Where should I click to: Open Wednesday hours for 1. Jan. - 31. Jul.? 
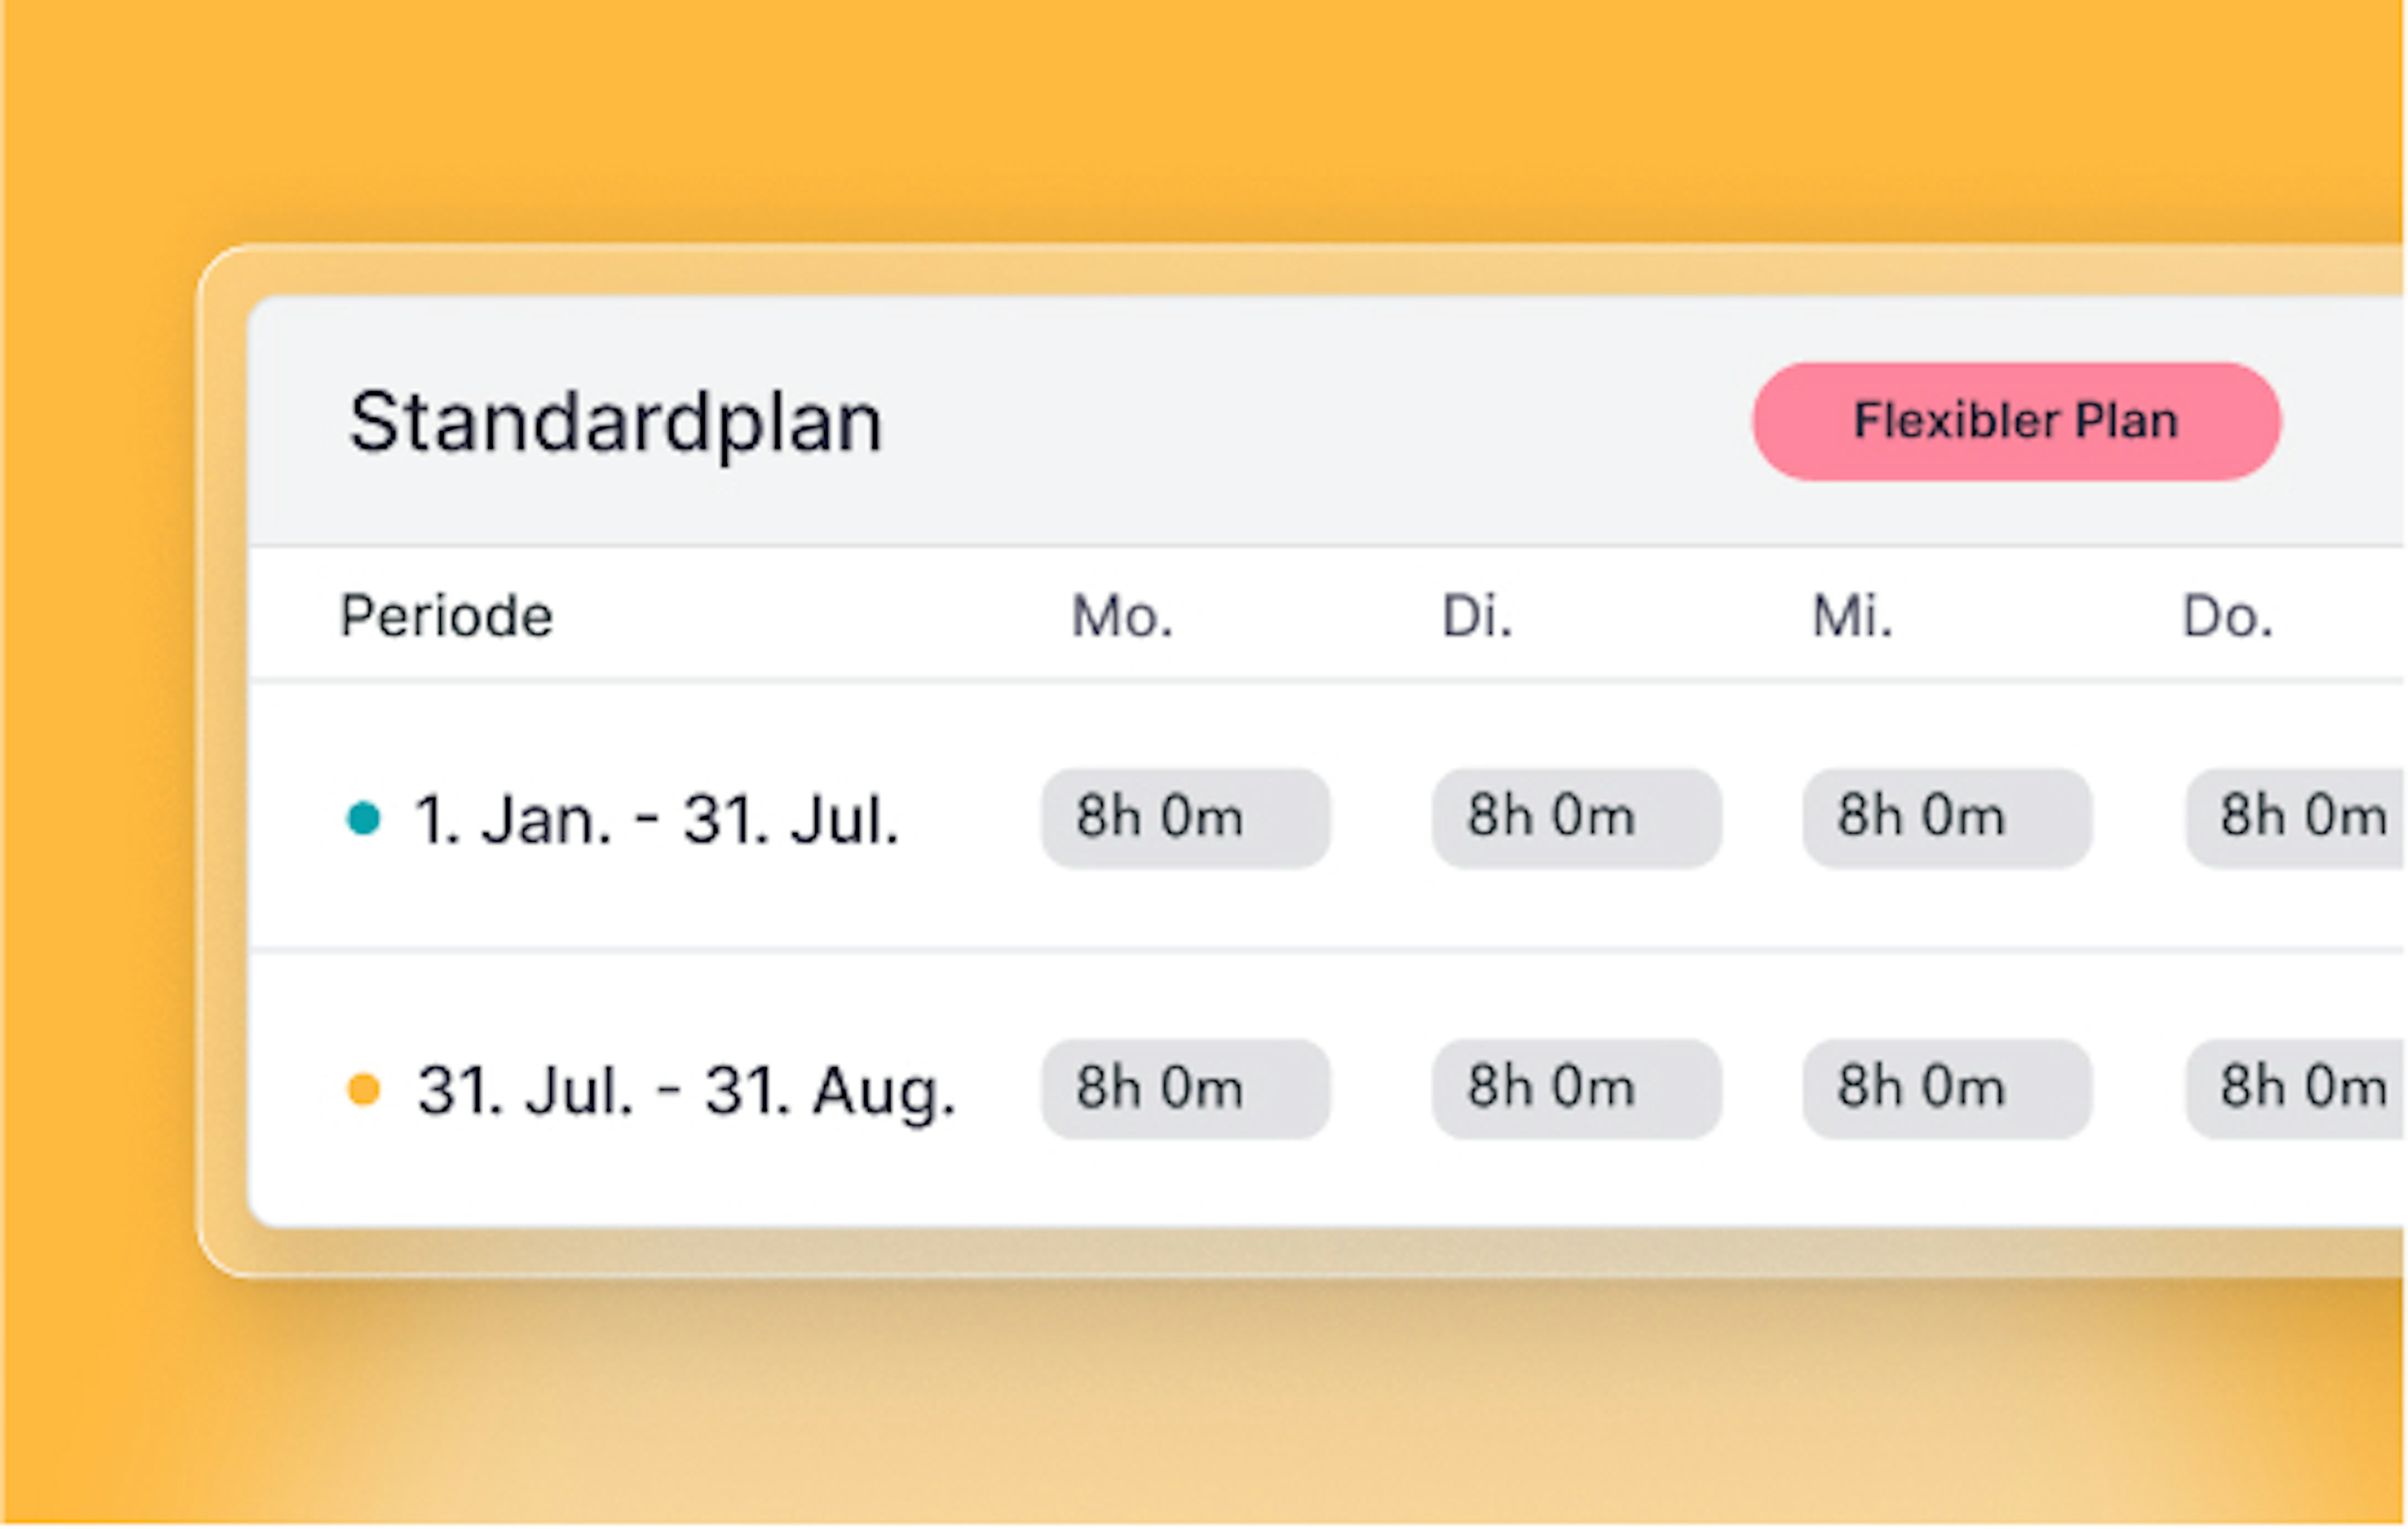[1947, 818]
